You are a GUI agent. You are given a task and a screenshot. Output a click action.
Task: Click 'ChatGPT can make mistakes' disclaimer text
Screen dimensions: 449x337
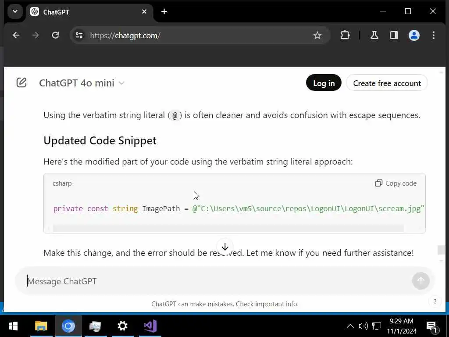tap(225, 304)
